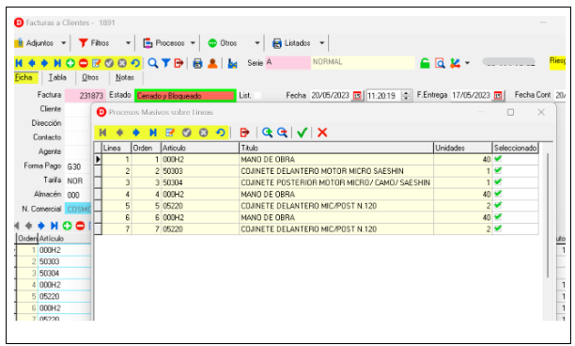Viewport: 575px width, 346px height.
Task: Click the red exit arrow icon in dialog
Action: click(x=244, y=133)
